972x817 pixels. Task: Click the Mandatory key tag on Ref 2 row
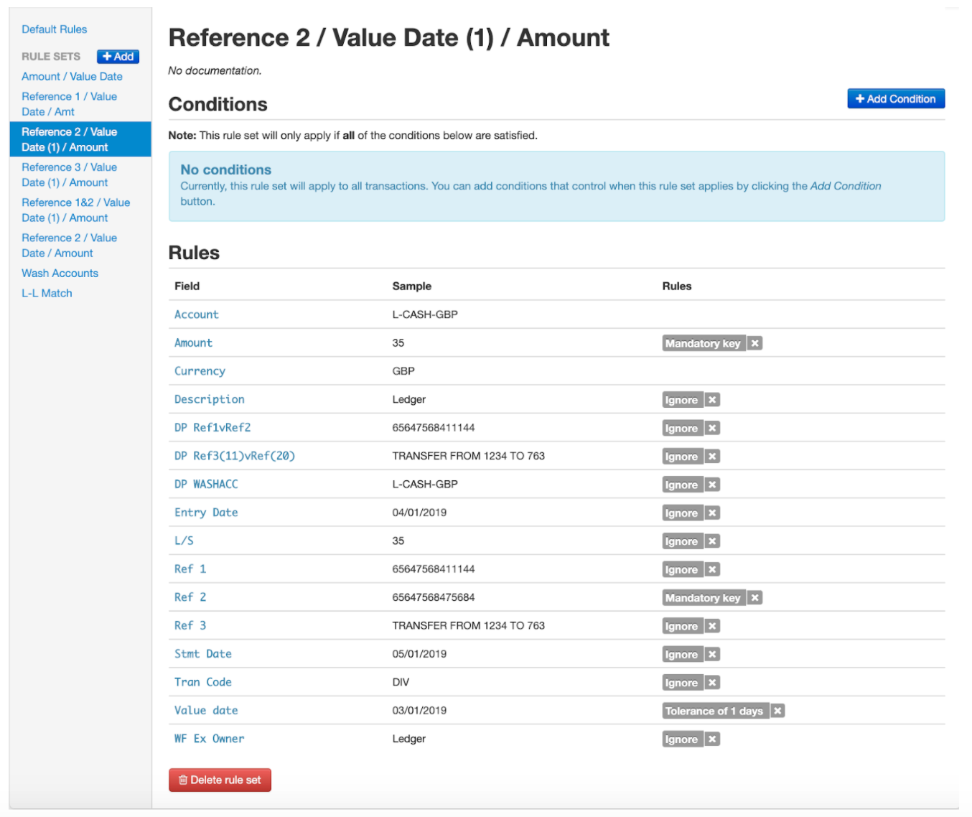tap(704, 597)
